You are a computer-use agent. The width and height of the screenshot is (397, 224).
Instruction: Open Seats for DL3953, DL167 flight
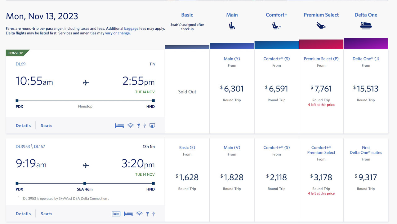pos(47,214)
